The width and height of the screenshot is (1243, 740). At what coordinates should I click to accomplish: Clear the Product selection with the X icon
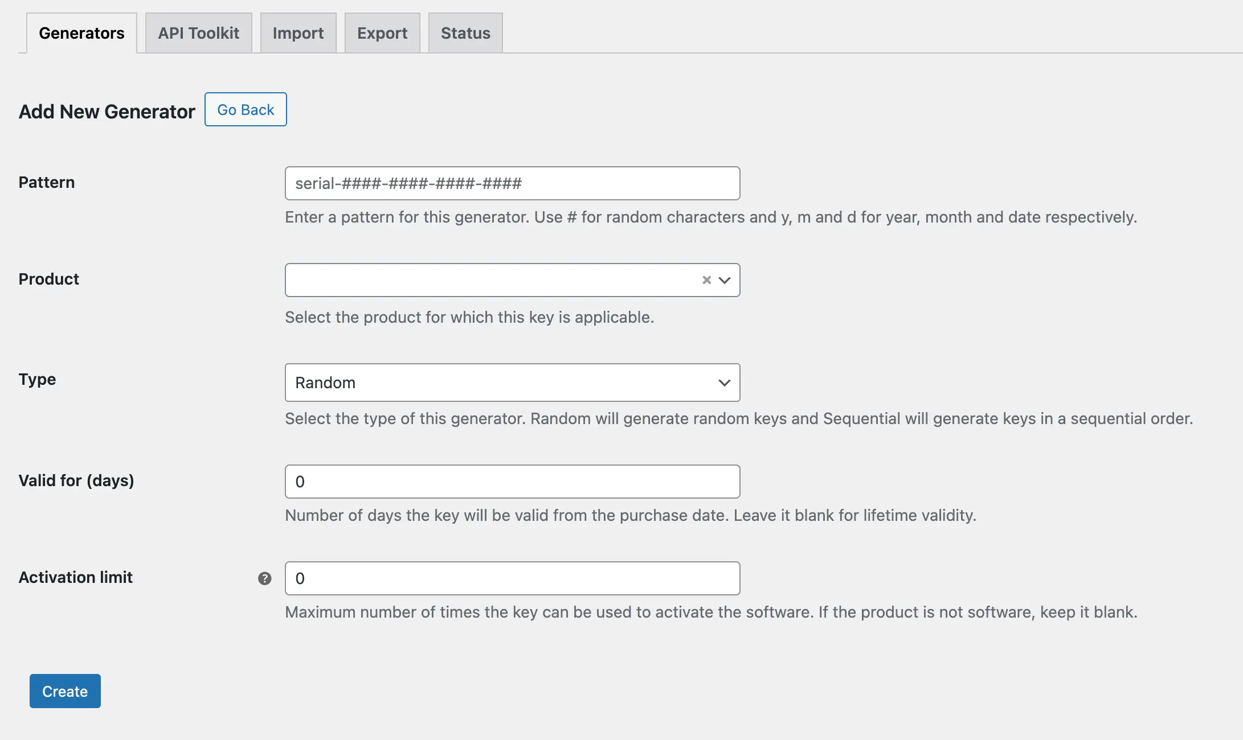[x=706, y=280]
